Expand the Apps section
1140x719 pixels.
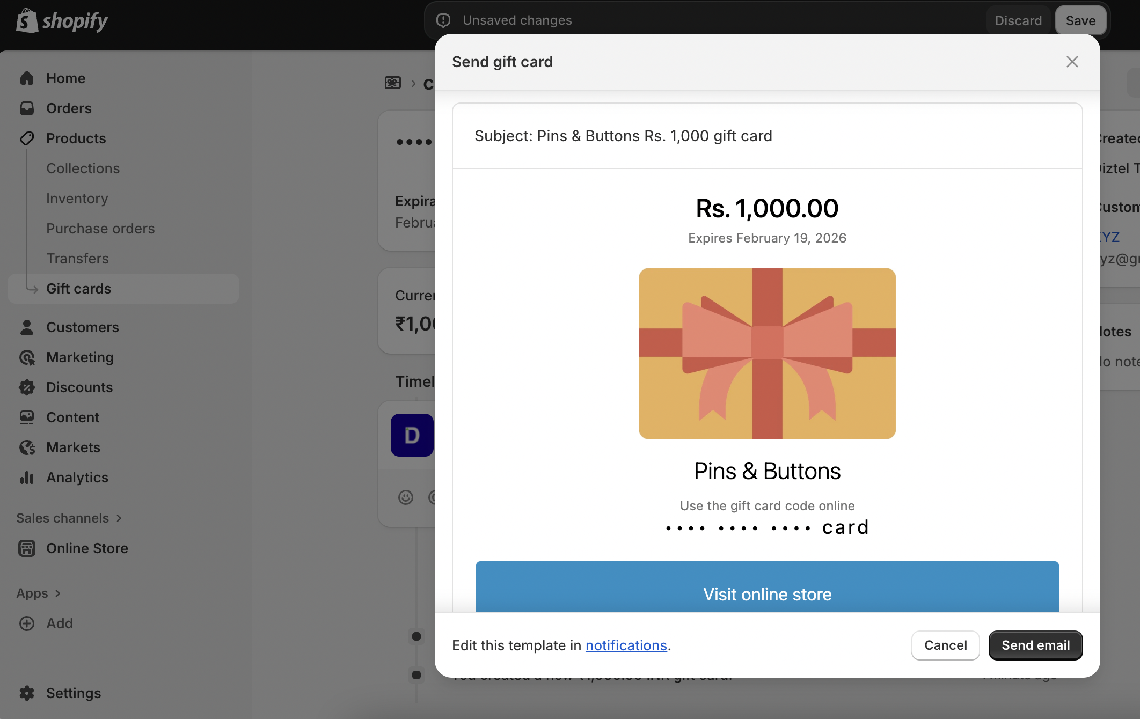click(x=57, y=593)
